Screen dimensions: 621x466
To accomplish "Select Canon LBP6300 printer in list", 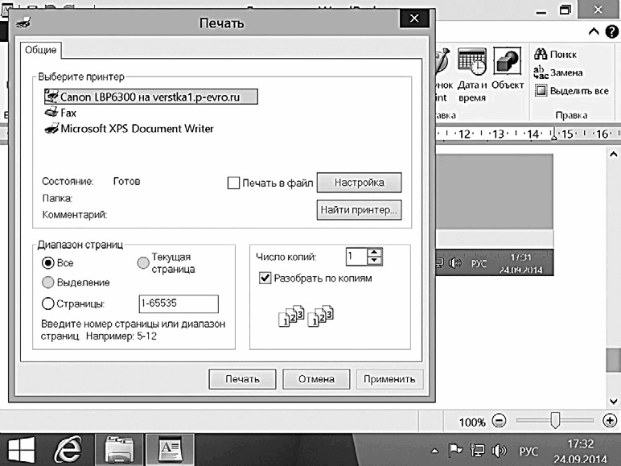I will coord(151,97).
